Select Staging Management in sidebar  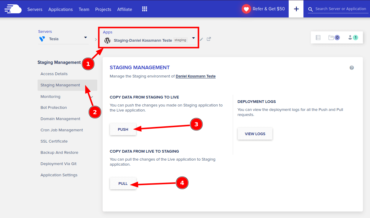67,85
